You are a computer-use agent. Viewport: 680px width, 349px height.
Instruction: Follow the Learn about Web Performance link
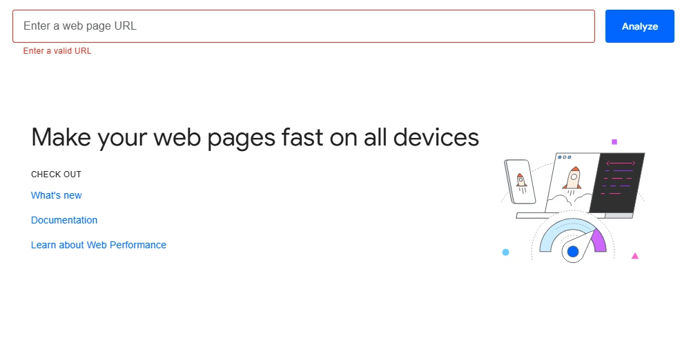pos(99,245)
